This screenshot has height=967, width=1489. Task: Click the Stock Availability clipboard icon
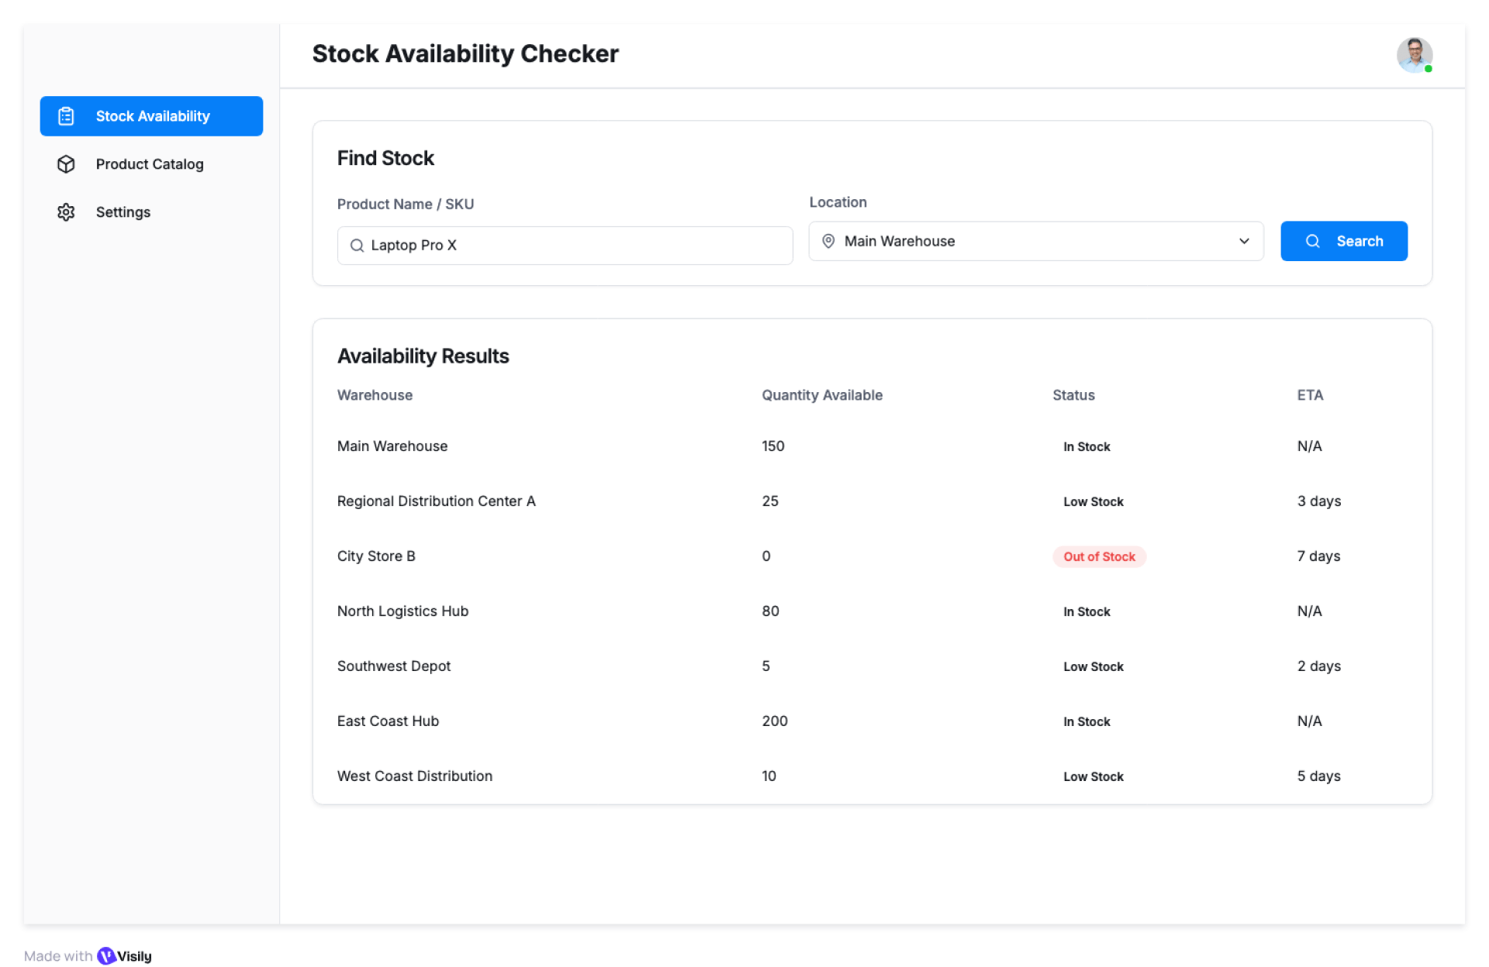tap(66, 116)
